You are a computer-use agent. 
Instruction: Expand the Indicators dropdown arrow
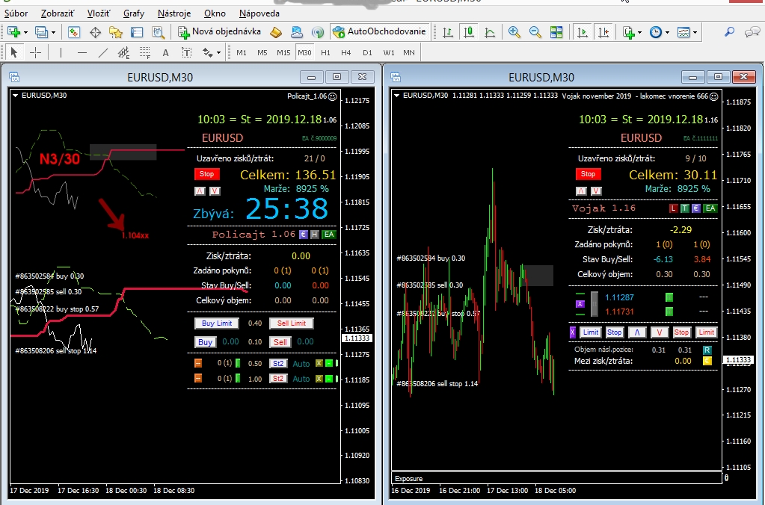[x=639, y=33]
